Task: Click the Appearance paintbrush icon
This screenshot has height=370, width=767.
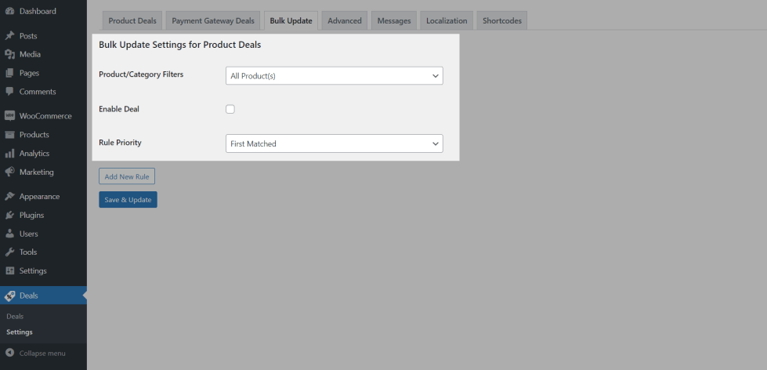Action: coord(9,197)
